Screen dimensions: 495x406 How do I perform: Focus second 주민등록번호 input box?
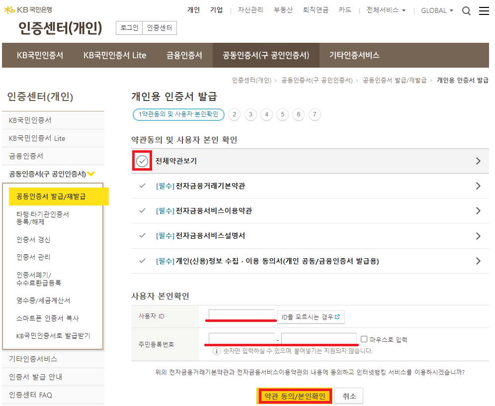click(319, 338)
